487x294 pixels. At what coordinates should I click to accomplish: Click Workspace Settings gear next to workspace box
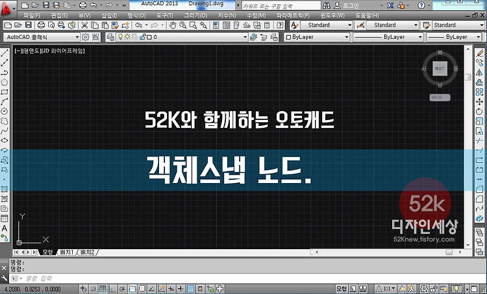tap(86, 37)
